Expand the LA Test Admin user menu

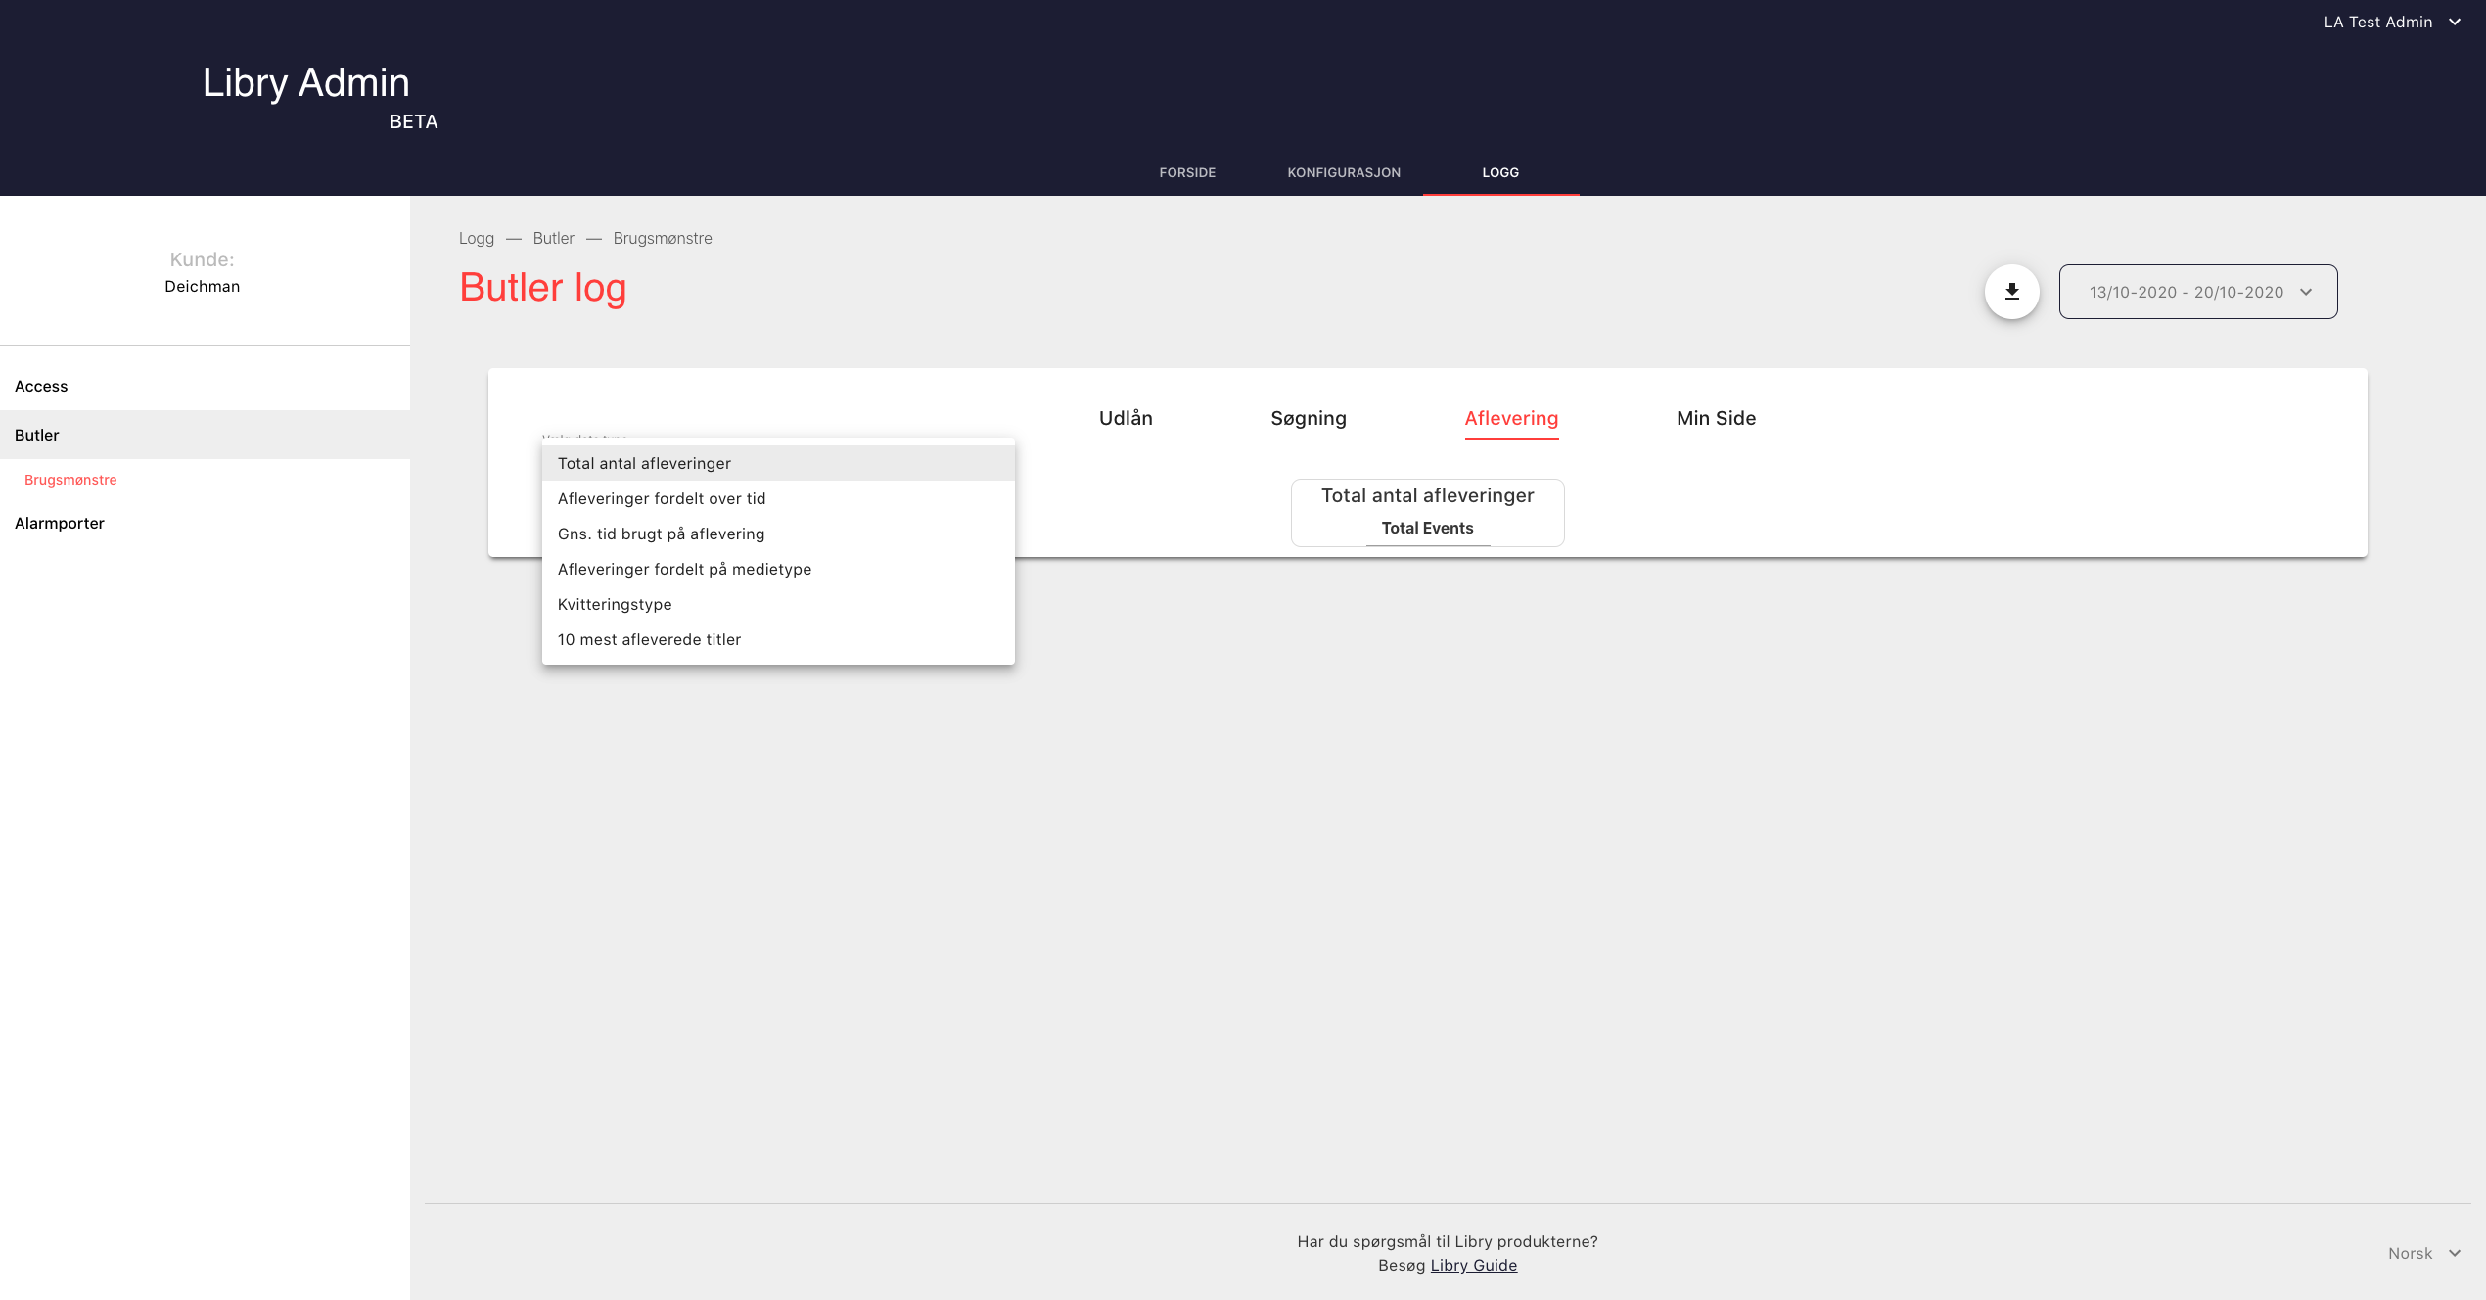(x=2391, y=22)
